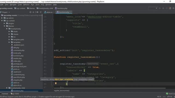Screen dimensions: 175x98
Task: Open the View menu
Action: pyautogui.click(x=7, y=5)
